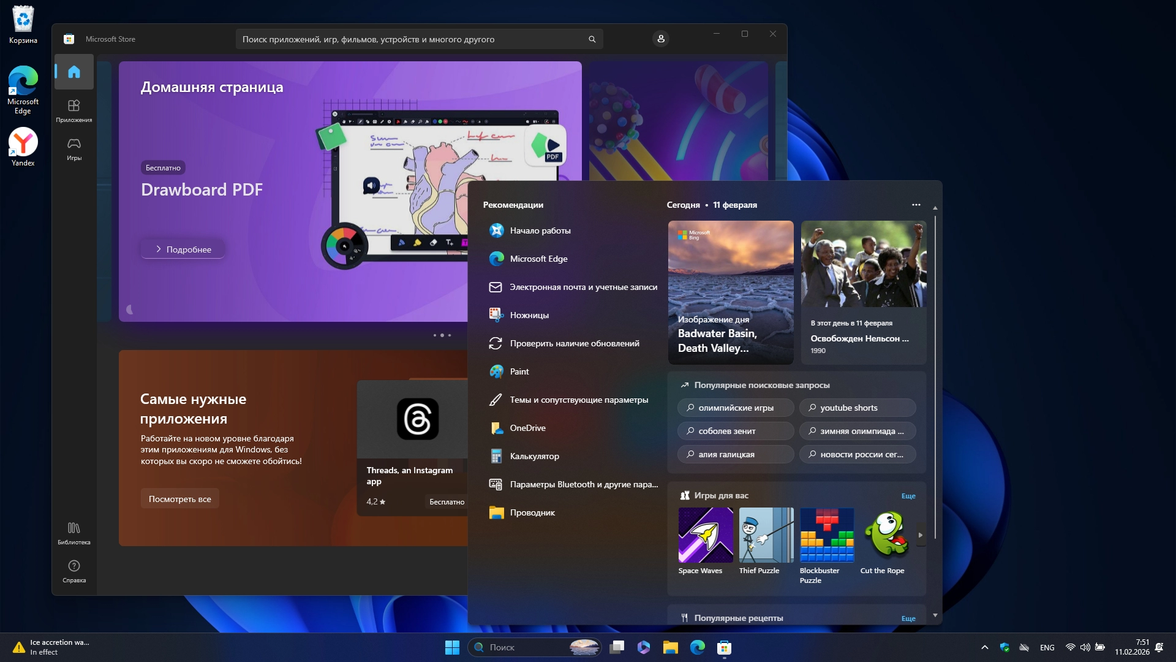
Task: Open Help (Справка) in Store sidebar
Action: click(74, 570)
